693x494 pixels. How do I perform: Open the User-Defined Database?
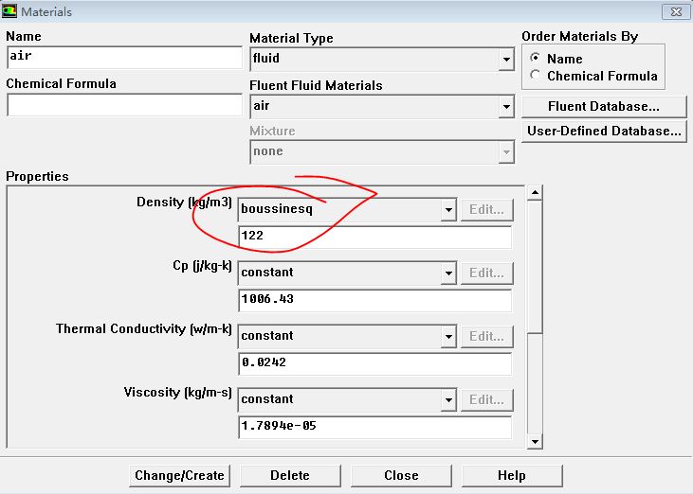[x=603, y=131]
